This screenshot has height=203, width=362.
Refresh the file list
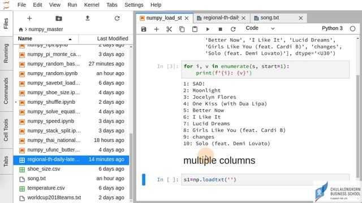(117, 19)
